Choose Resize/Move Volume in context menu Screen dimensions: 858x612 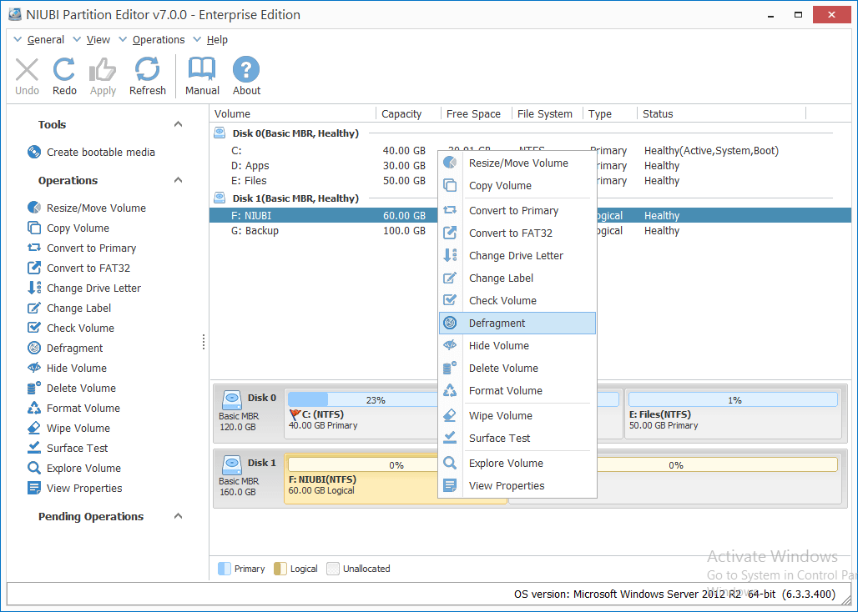click(517, 163)
